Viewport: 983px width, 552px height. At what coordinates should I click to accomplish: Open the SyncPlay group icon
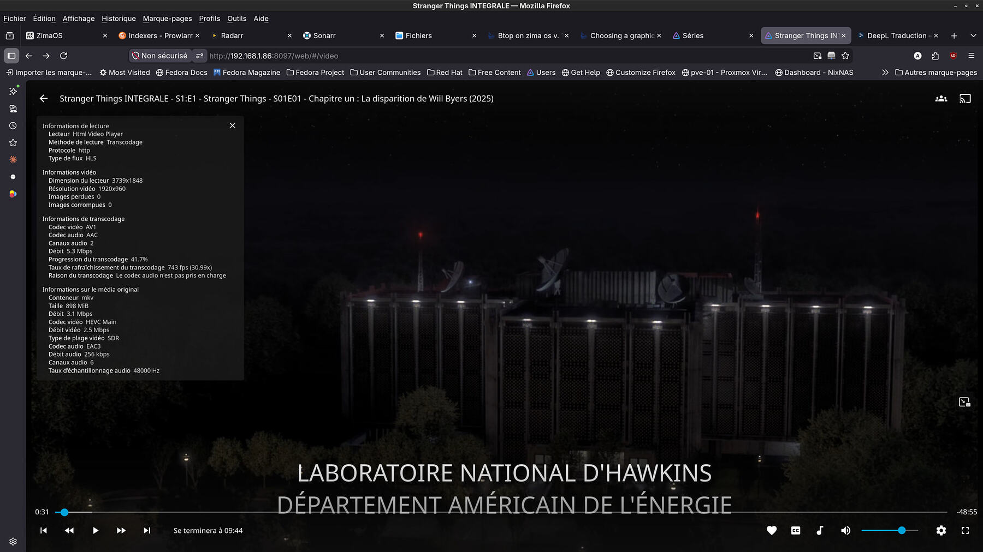tap(941, 99)
